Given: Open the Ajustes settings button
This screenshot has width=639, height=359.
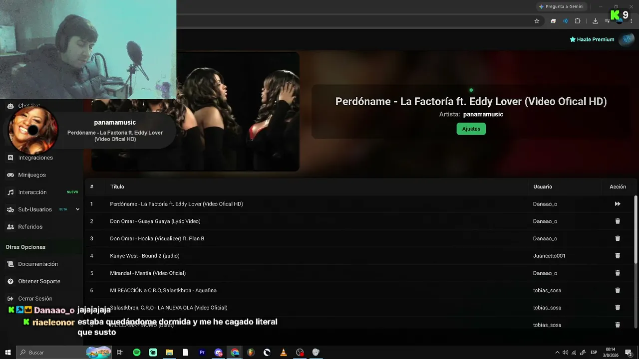Looking at the screenshot, I should tap(471, 129).
